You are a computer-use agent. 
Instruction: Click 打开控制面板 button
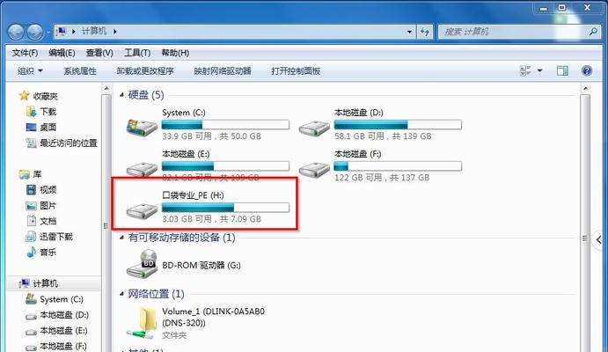coord(296,71)
